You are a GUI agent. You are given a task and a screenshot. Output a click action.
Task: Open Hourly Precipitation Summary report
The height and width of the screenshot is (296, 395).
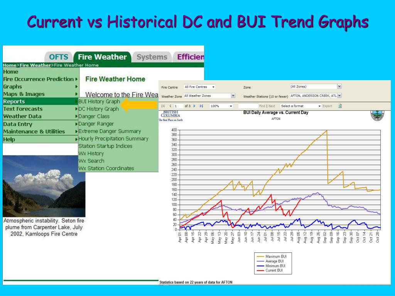(113, 139)
